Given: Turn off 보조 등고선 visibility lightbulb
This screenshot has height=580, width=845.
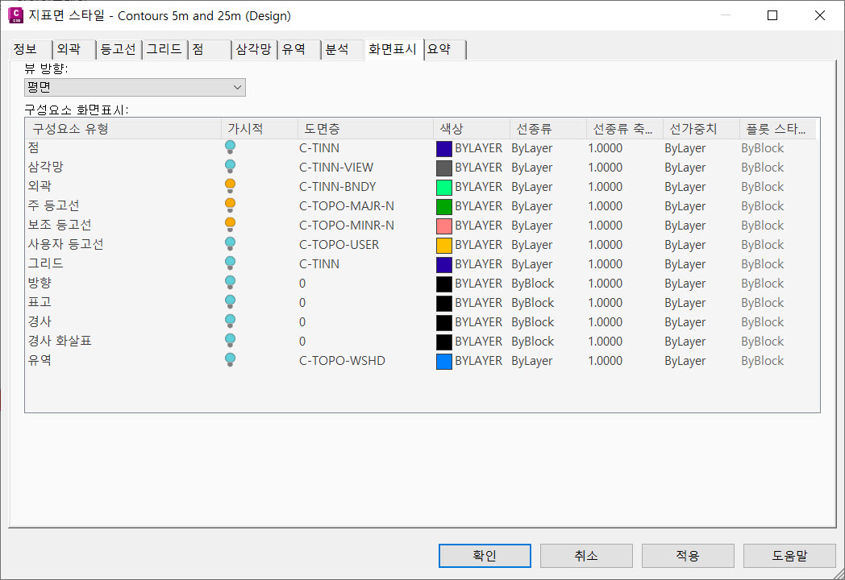Looking at the screenshot, I should tap(230, 225).
